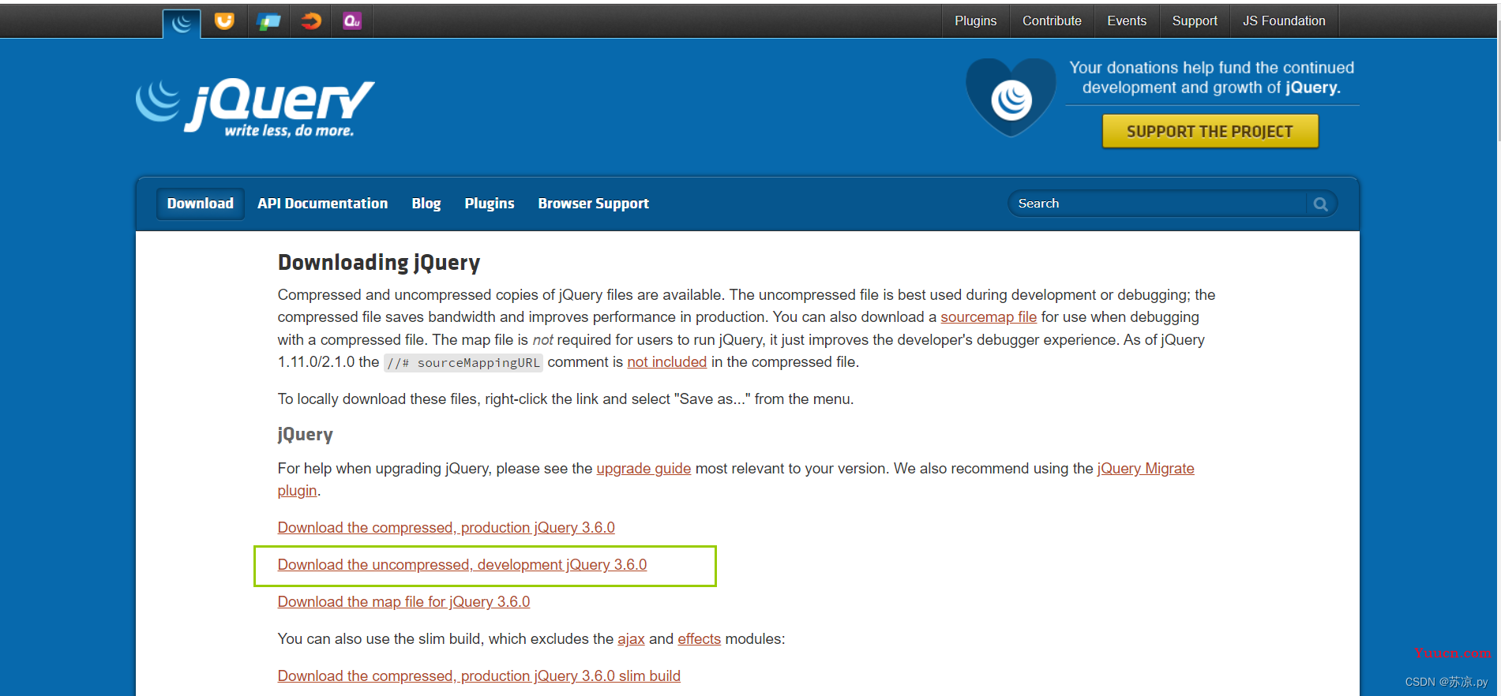Open the jQuery Mobile icon in top bar
This screenshot has height=696, width=1501.
click(268, 21)
